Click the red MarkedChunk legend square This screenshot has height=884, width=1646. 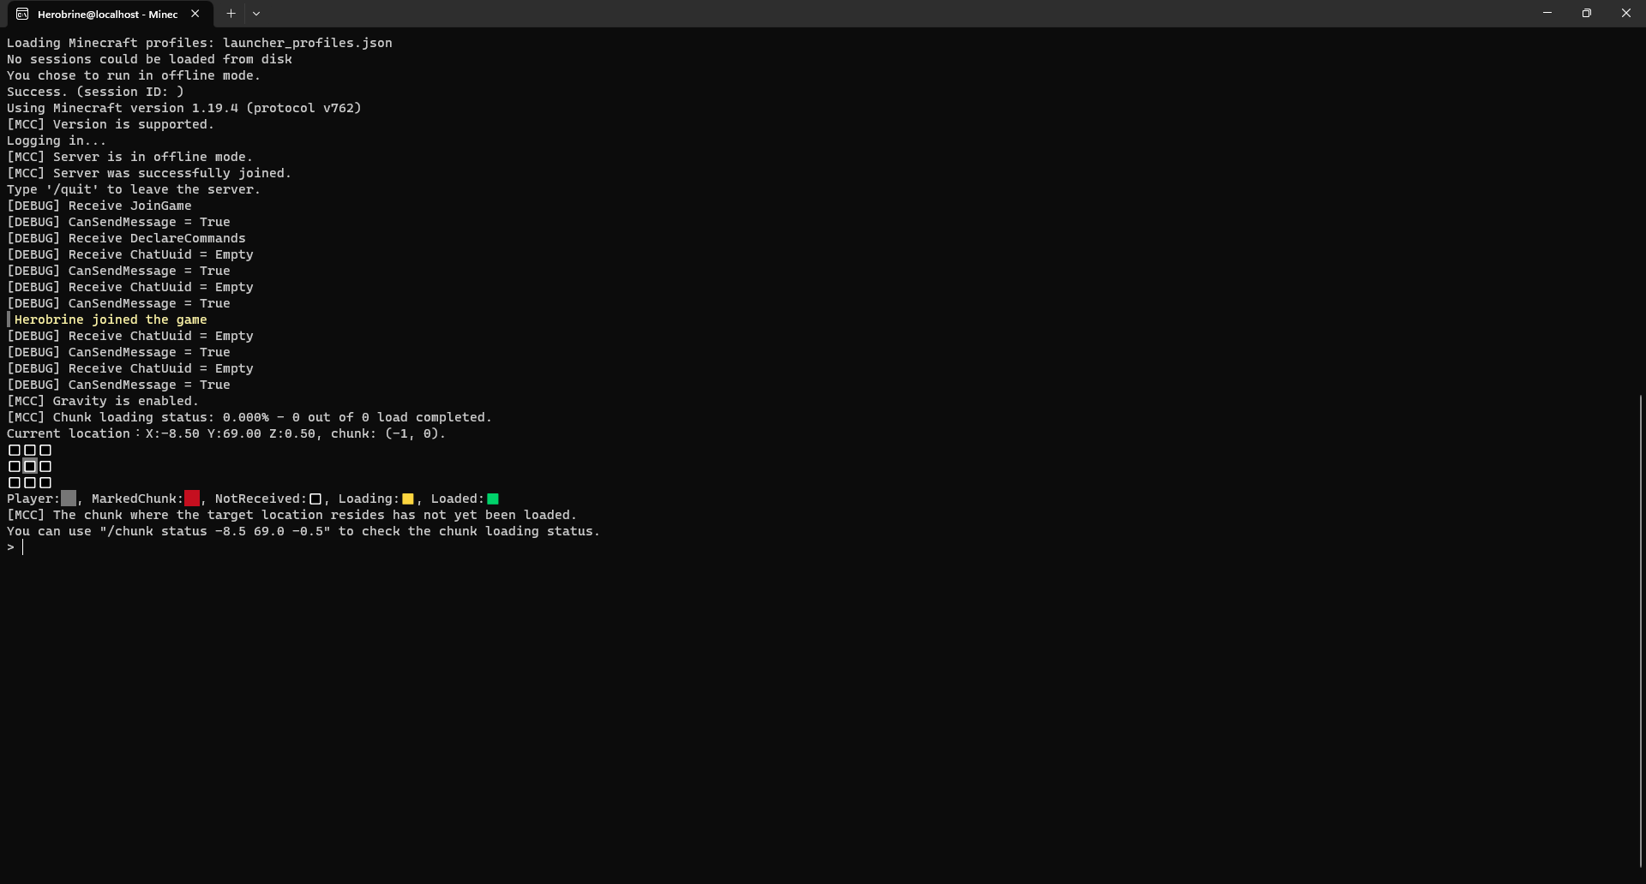[191, 498]
